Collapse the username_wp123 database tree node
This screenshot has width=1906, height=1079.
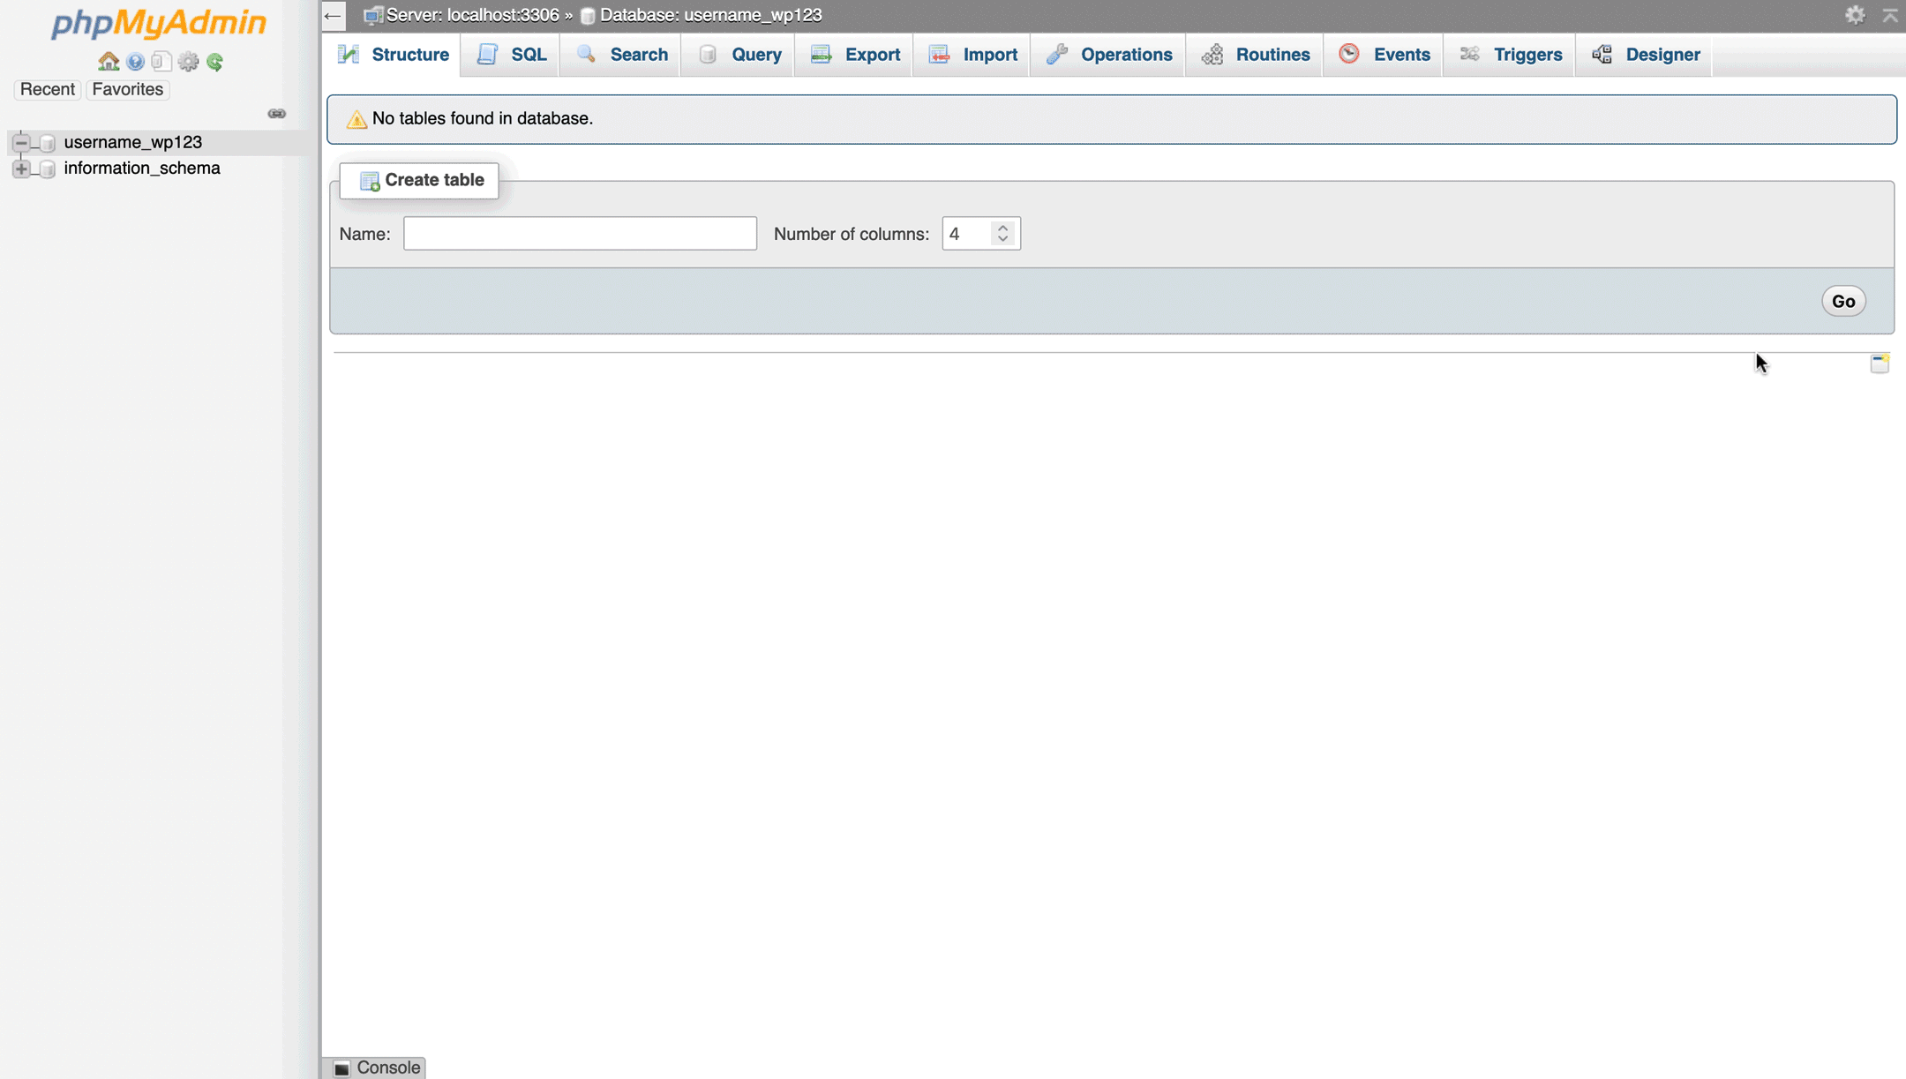pyautogui.click(x=21, y=142)
